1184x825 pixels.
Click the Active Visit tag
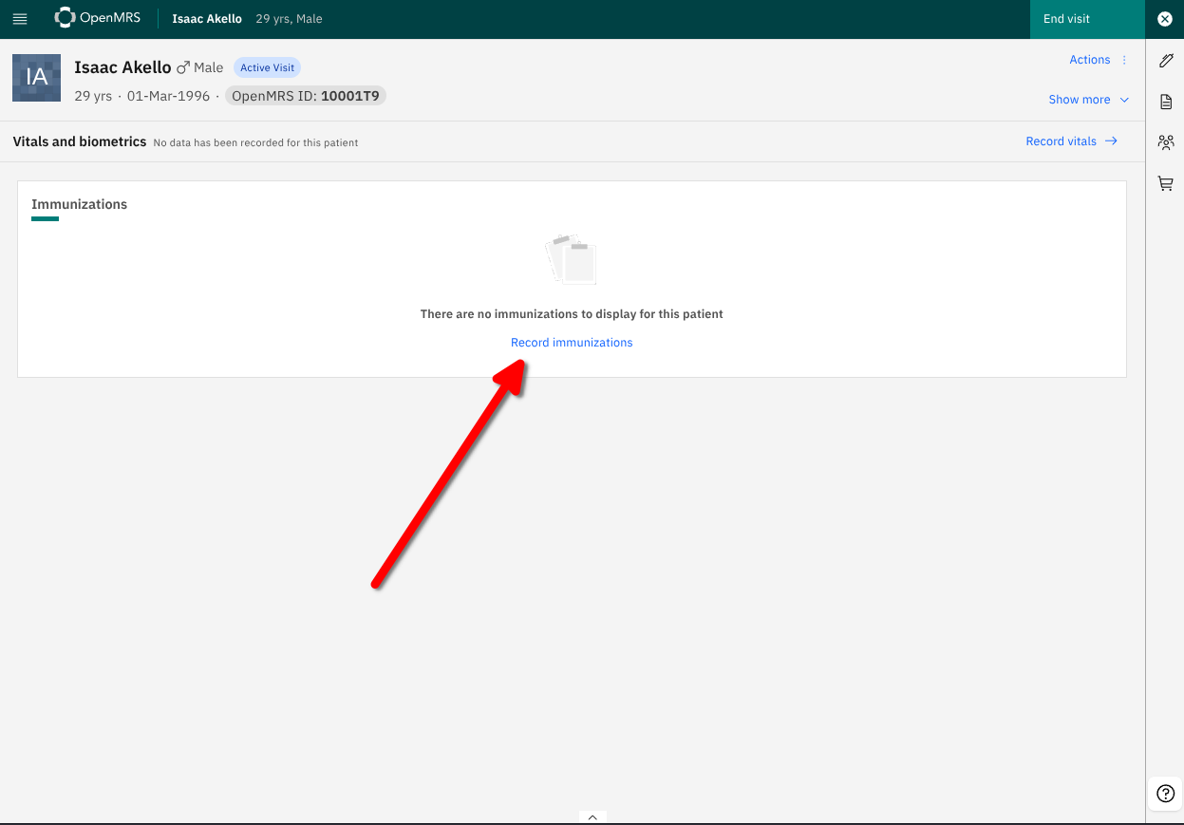[x=267, y=68]
